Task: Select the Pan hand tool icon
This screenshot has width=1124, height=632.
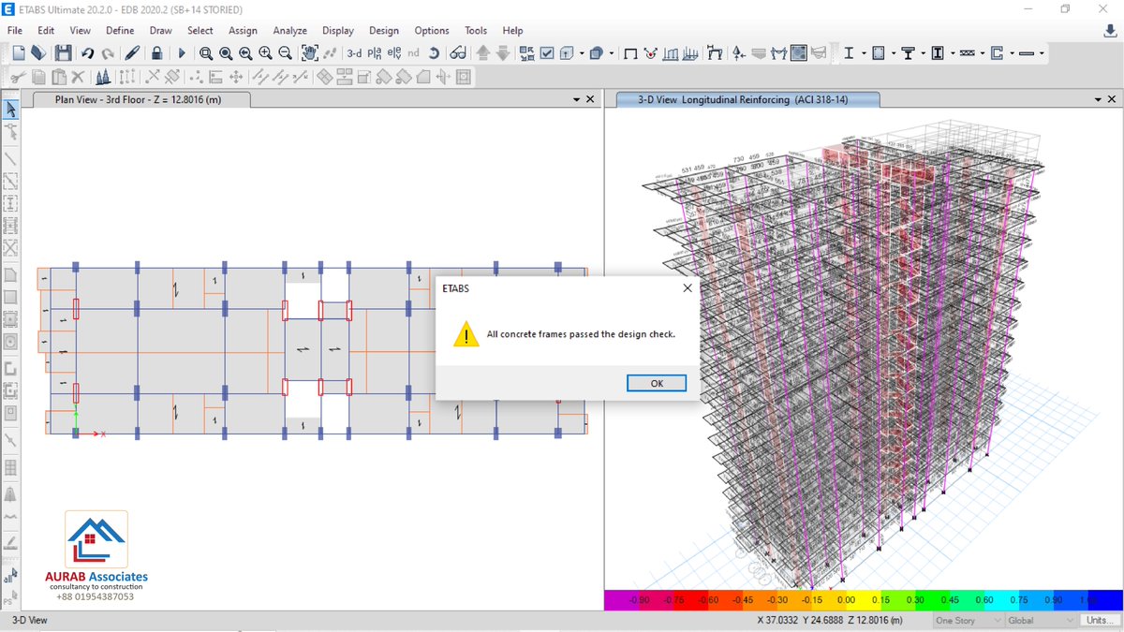Action: (309, 53)
